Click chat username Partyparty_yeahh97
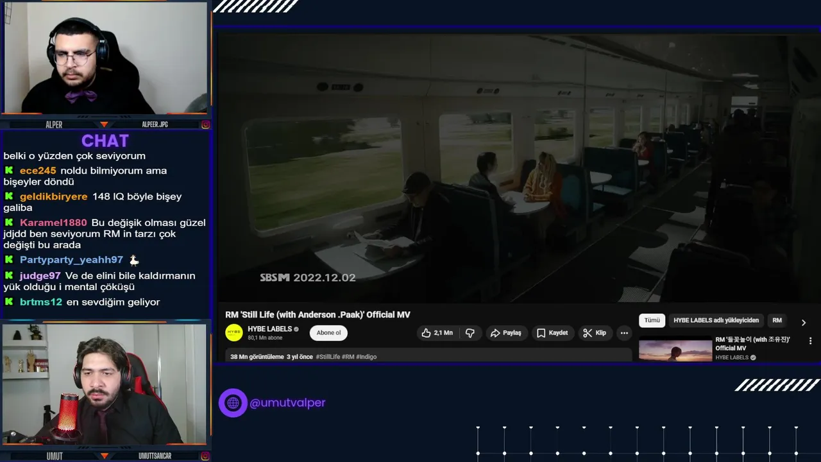 pyautogui.click(x=71, y=260)
